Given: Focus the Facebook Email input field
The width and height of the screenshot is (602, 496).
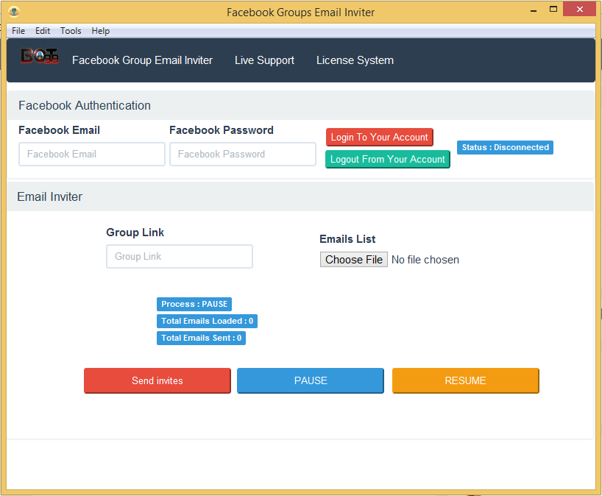Looking at the screenshot, I should coord(92,154).
